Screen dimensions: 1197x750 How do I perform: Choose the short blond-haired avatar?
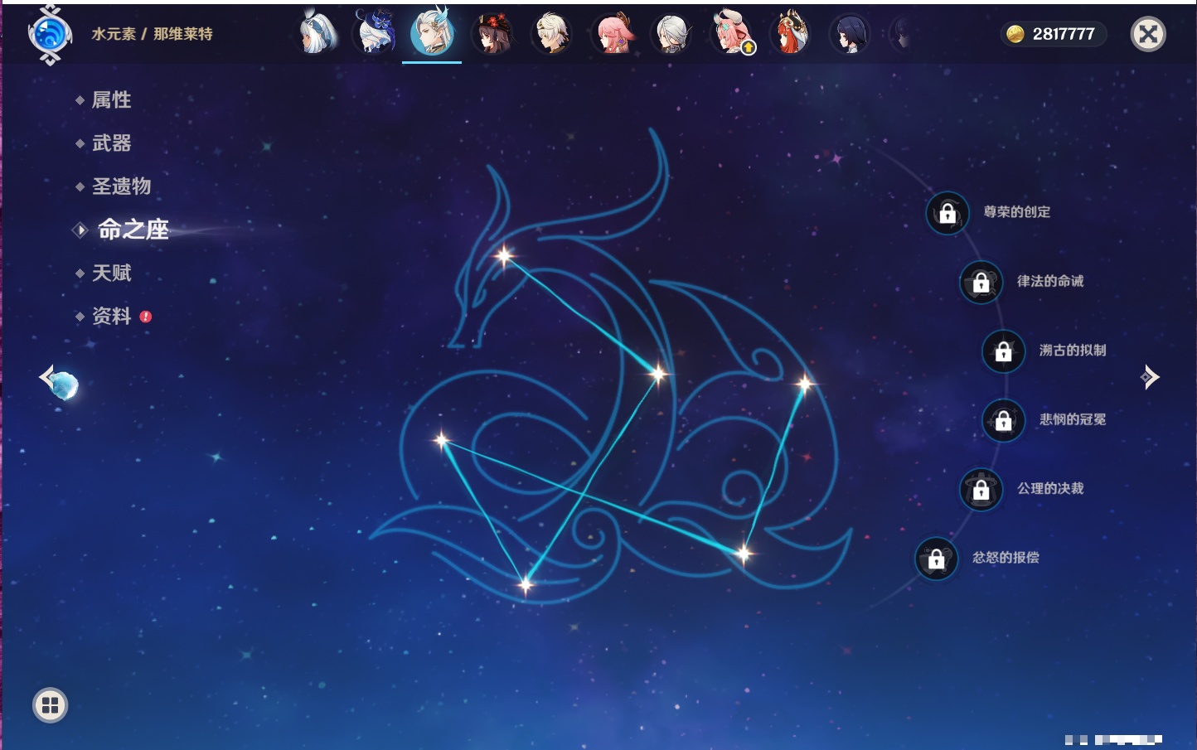click(x=552, y=34)
